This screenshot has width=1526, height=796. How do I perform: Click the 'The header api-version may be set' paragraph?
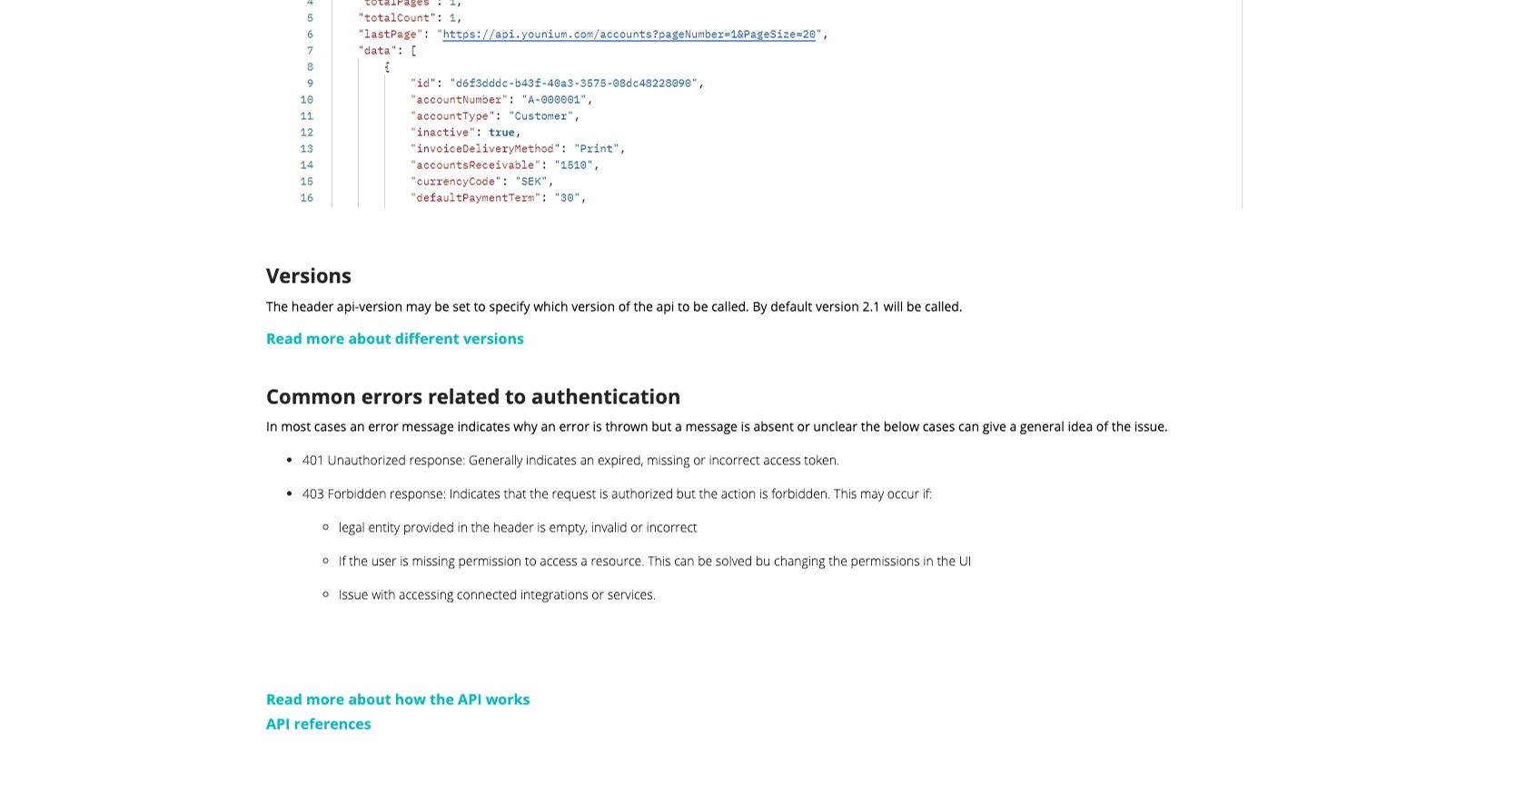(x=614, y=307)
